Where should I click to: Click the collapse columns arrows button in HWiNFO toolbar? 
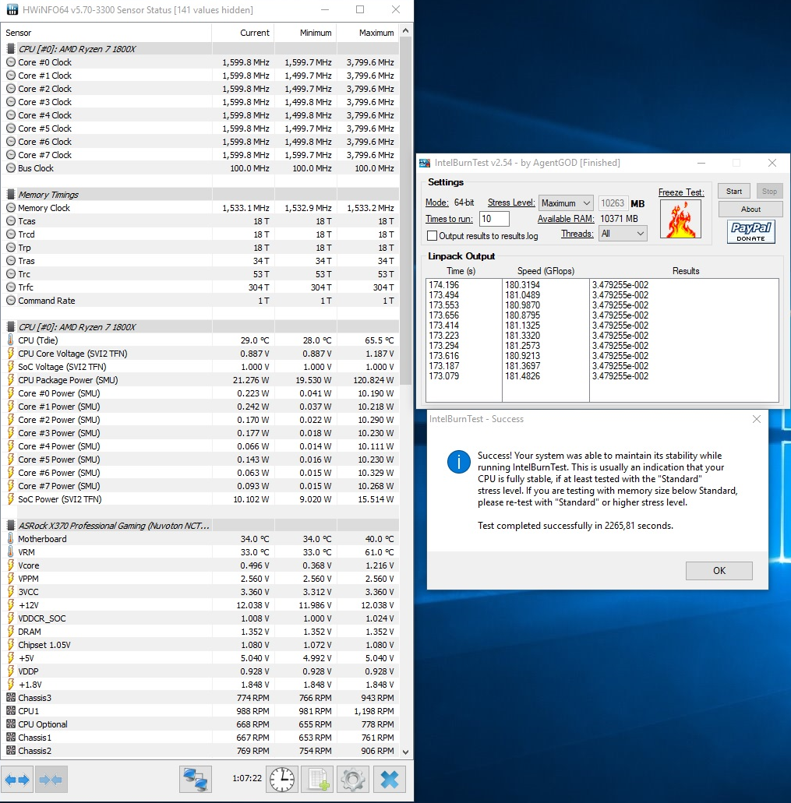[x=50, y=780]
